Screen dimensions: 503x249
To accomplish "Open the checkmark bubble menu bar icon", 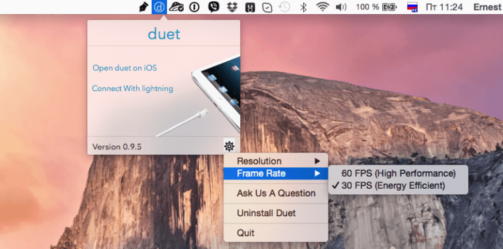I will point(267,7).
